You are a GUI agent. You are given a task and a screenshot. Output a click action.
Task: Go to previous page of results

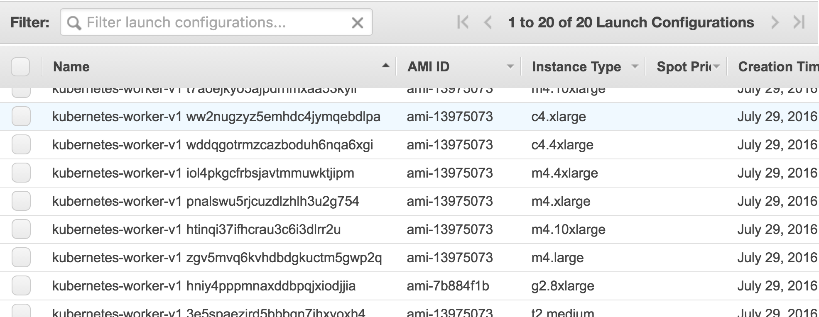point(488,22)
